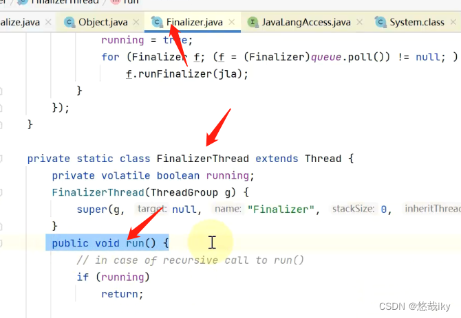461x318 pixels.
Task: Click 'Thread' superclass after extends
Action: pos(323,159)
